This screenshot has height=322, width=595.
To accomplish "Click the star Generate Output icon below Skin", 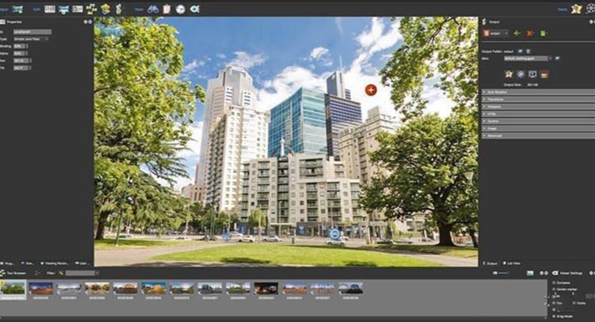I will pos(509,74).
